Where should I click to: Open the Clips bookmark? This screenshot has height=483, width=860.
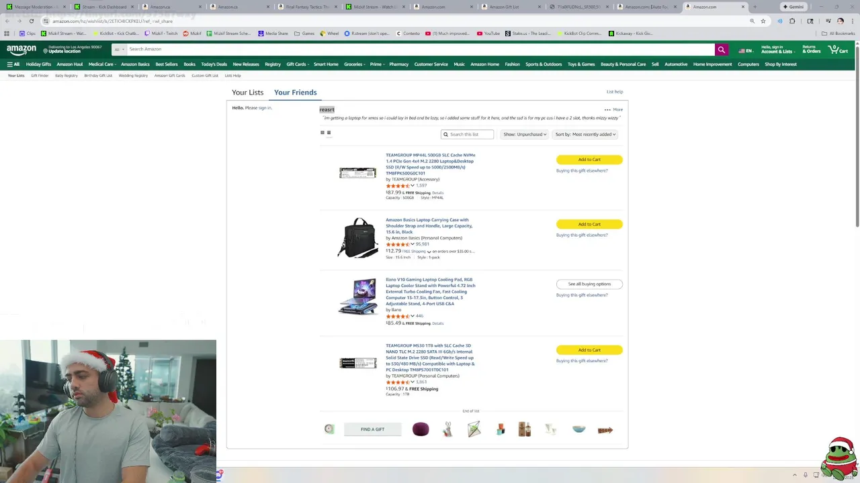[28, 33]
